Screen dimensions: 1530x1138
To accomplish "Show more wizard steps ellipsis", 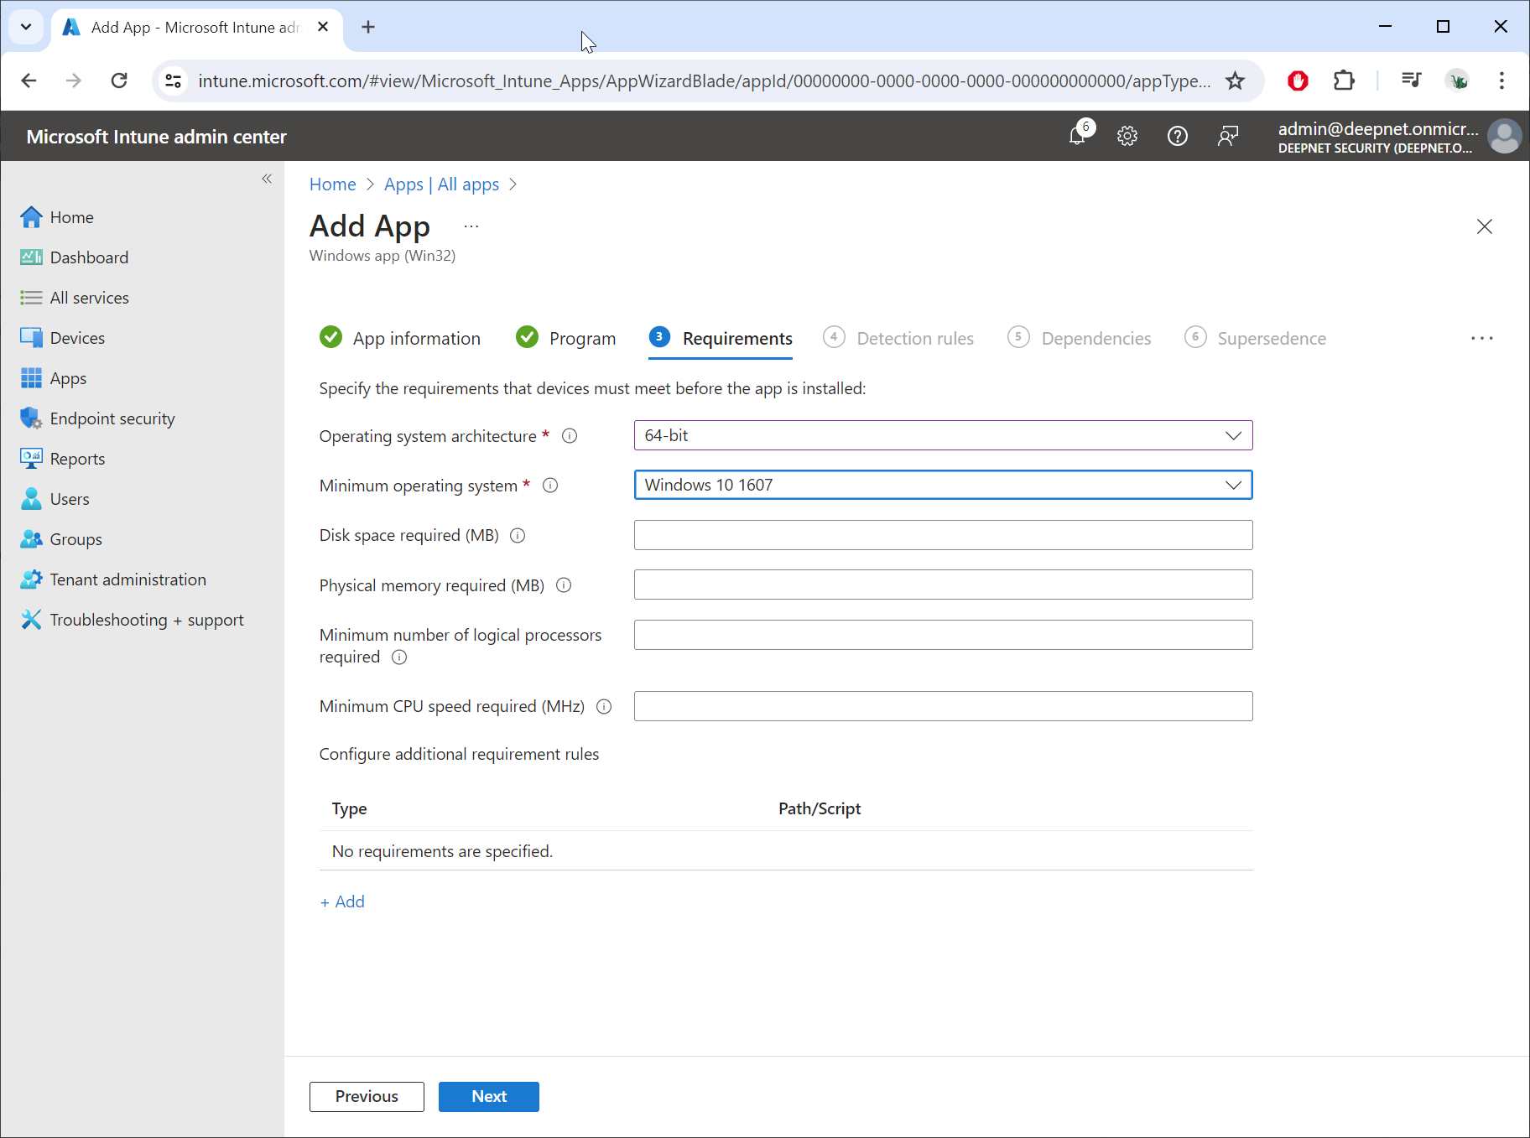I will click(1481, 338).
